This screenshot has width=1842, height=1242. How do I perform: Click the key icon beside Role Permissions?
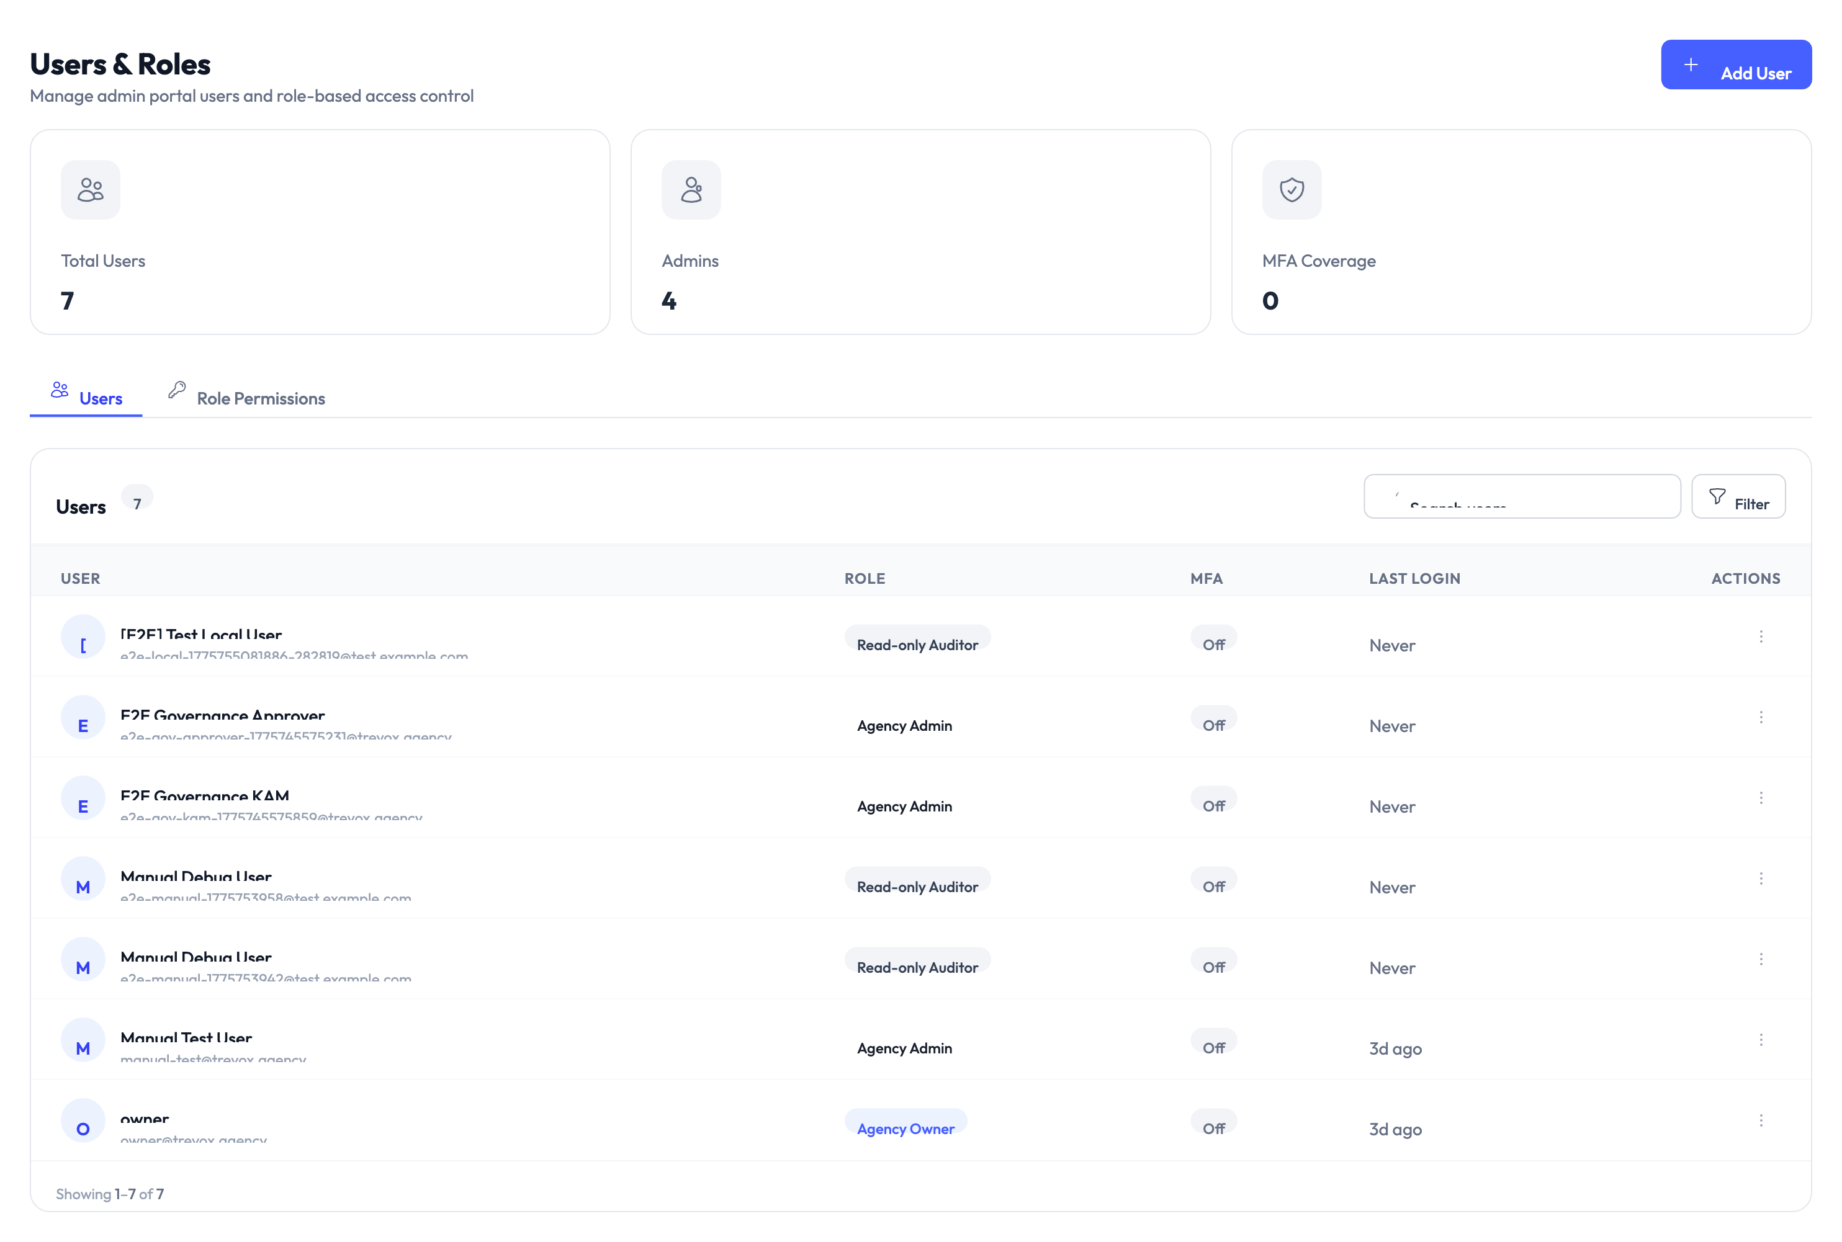click(177, 390)
